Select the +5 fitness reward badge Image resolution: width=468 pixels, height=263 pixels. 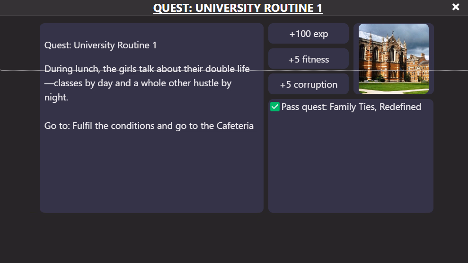309,59
